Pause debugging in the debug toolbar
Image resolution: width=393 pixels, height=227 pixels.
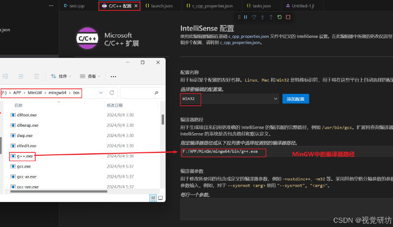[246, 17]
